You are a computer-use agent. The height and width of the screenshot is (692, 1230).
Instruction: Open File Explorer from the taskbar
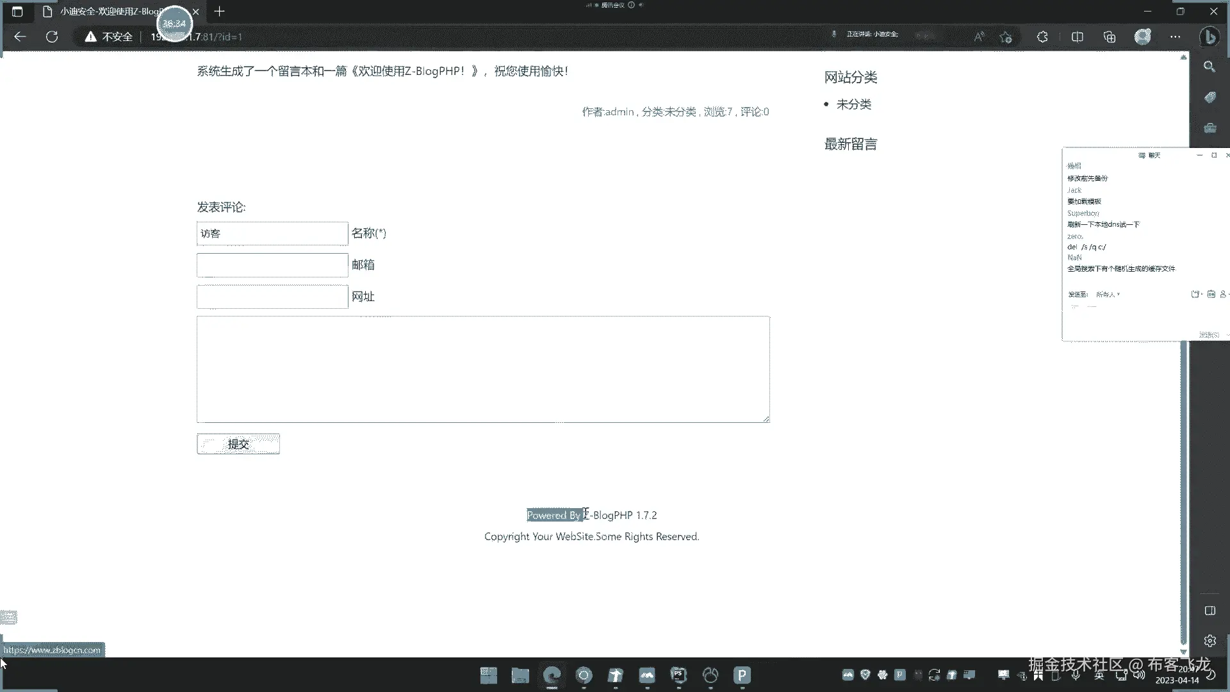click(x=520, y=675)
